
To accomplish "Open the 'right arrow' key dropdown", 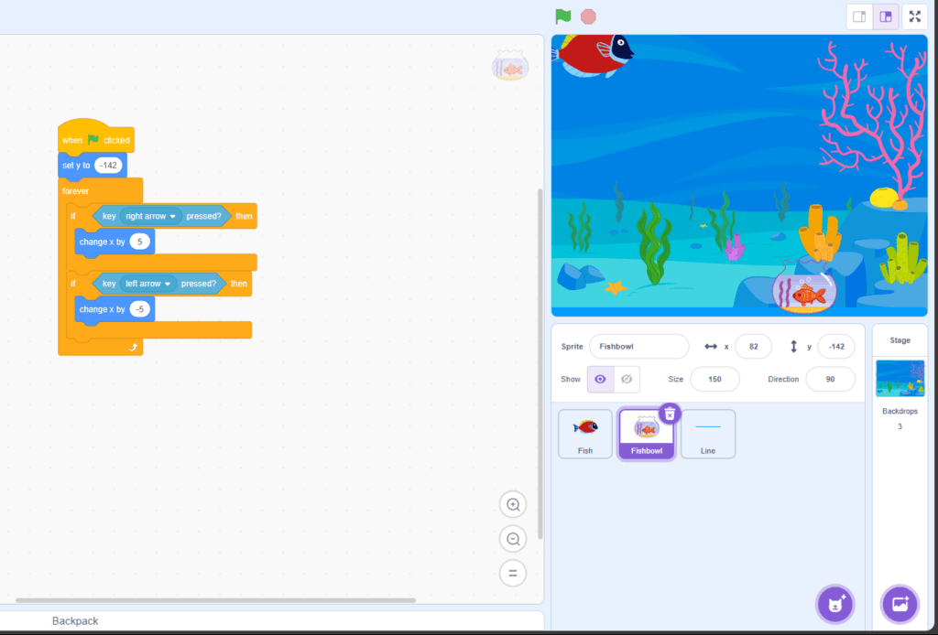I will click(149, 215).
